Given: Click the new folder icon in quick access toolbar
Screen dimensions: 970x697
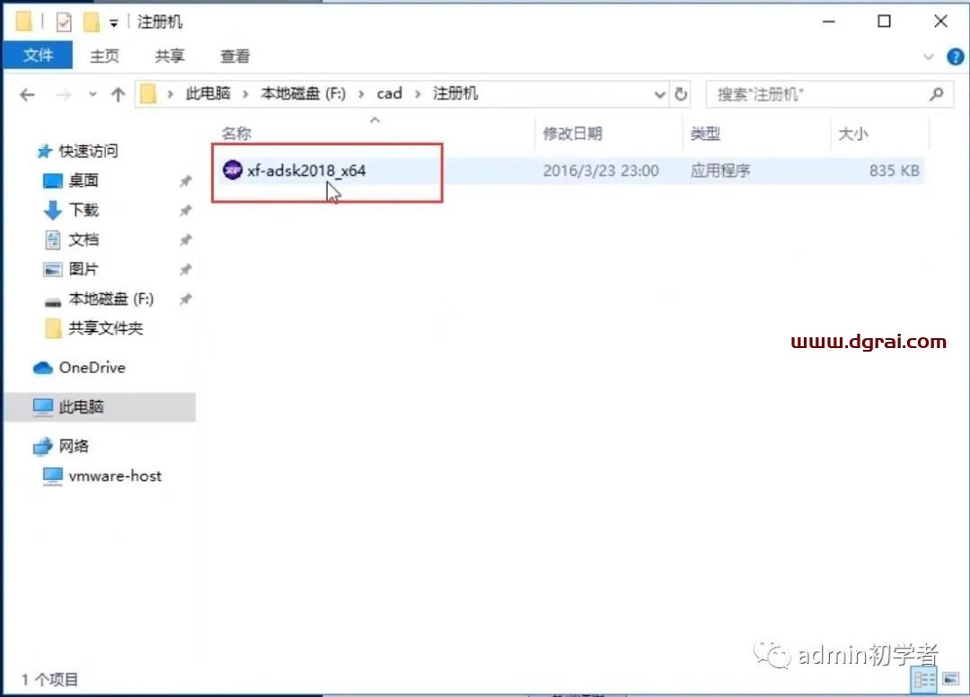Looking at the screenshot, I should 92,22.
